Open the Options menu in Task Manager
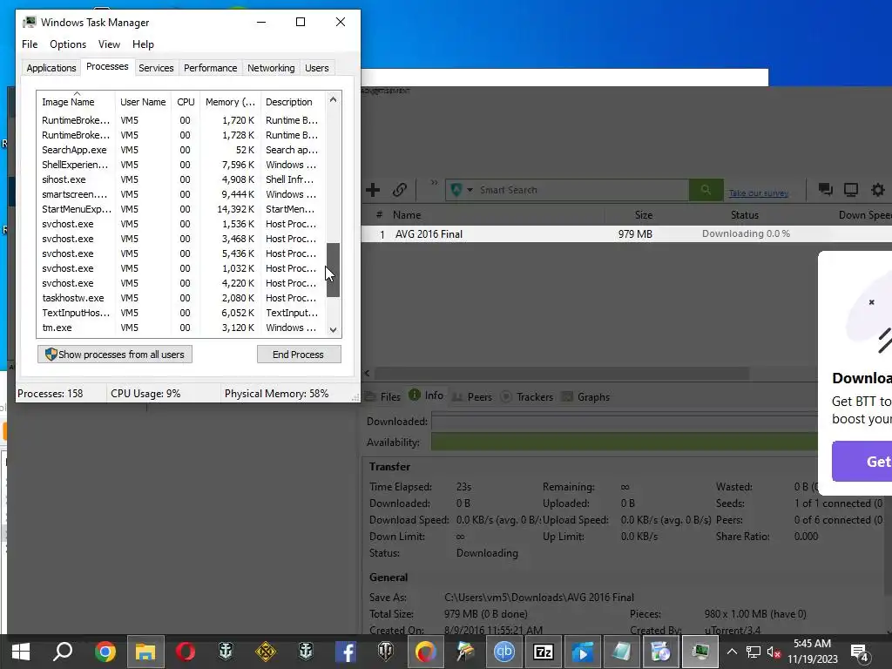892x669 pixels. point(68,44)
